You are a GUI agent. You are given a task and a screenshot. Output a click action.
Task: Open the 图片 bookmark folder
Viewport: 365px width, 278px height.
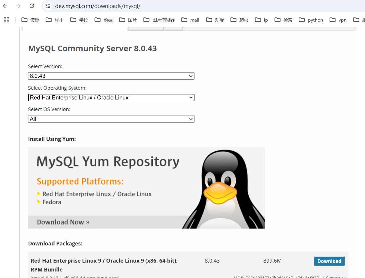pos(128,20)
